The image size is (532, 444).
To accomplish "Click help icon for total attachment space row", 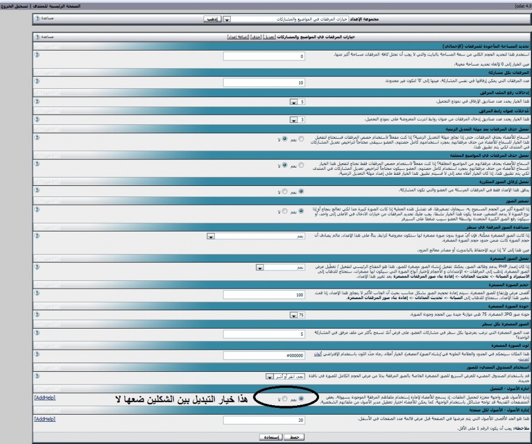I will tap(37, 56).
